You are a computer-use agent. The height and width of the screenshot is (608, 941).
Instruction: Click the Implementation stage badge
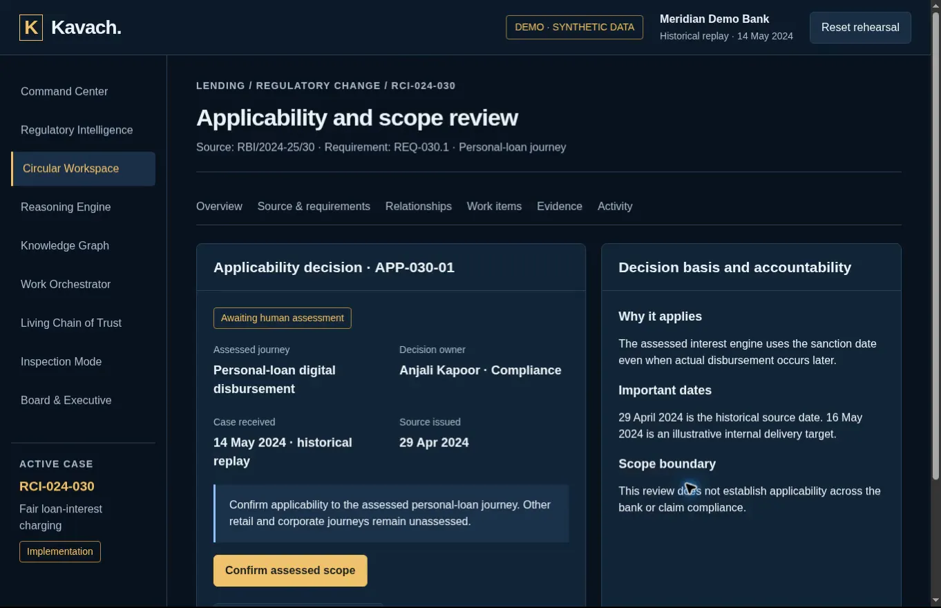[60, 551]
